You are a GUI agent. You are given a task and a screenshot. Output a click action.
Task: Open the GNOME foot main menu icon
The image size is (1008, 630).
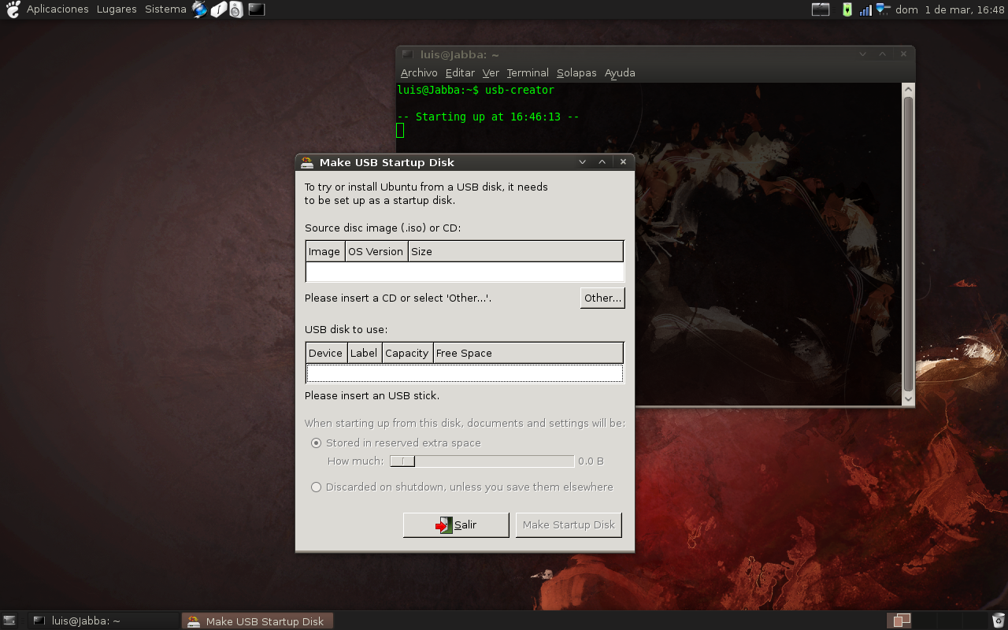[x=13, y=9]
